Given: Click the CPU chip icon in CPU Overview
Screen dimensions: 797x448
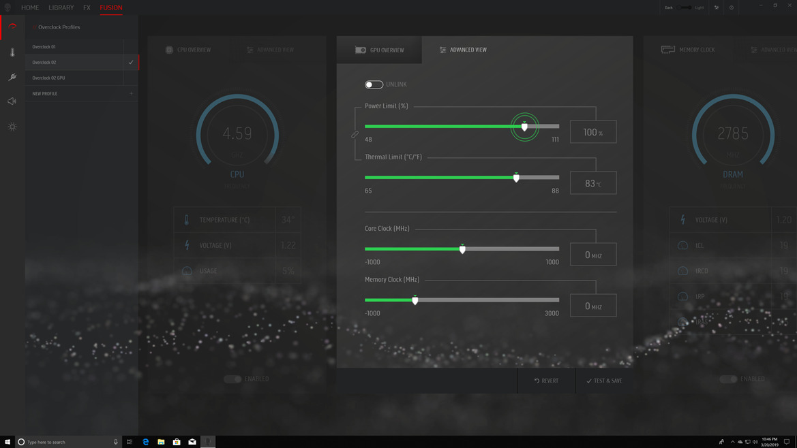Looking at the screenshot, I should pyautogui.click(x=169, y=50).
